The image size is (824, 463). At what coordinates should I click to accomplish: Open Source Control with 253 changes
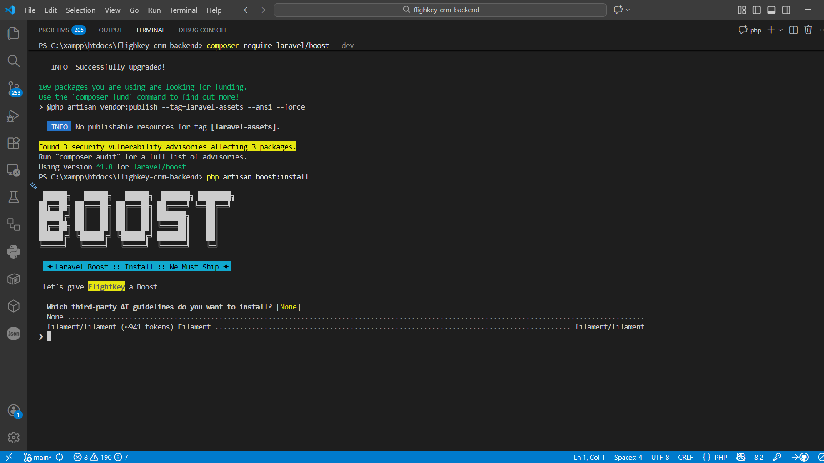pos(14,88)
